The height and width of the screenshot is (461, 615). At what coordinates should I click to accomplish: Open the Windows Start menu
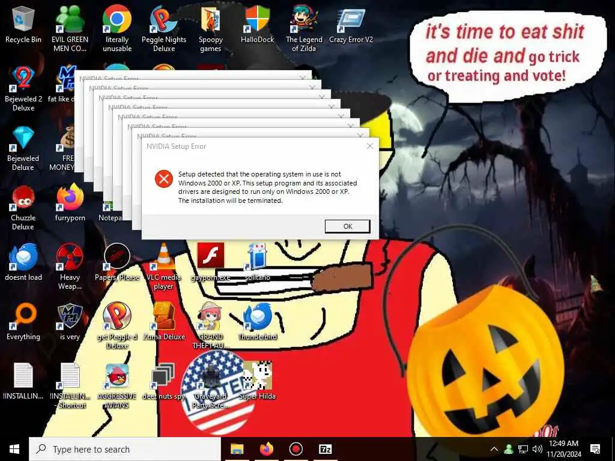point(14,449)
